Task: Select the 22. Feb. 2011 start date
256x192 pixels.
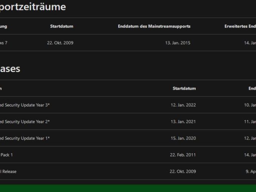Action: 183,155
